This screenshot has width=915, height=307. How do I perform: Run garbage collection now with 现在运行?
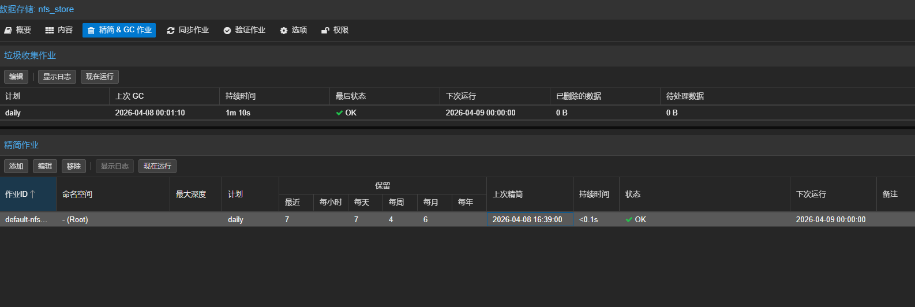click(x=100, y=77)
